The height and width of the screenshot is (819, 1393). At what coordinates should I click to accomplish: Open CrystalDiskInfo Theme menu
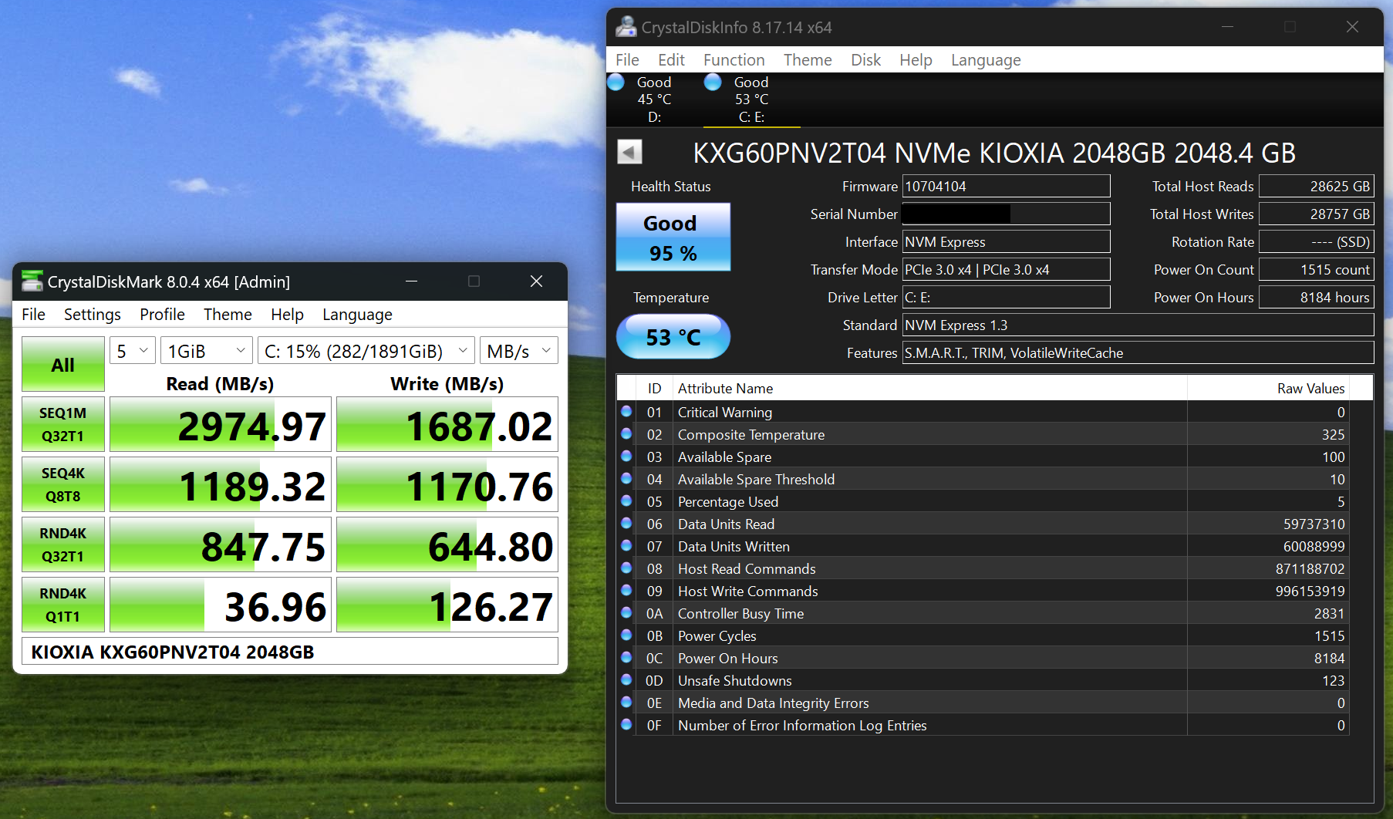(808, 60)
